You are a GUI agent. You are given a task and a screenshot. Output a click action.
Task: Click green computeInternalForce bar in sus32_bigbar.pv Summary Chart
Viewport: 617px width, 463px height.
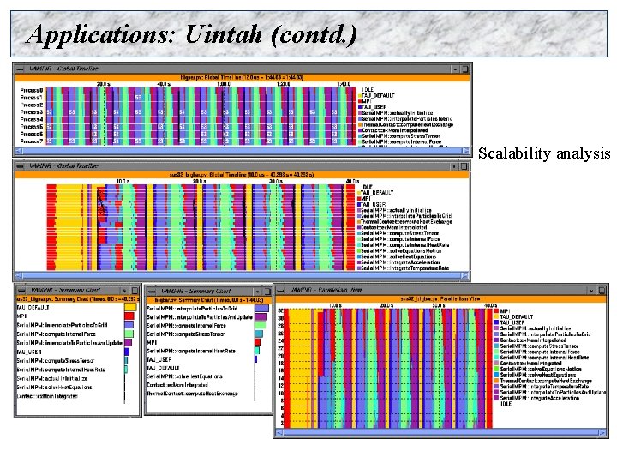point(129,334)
